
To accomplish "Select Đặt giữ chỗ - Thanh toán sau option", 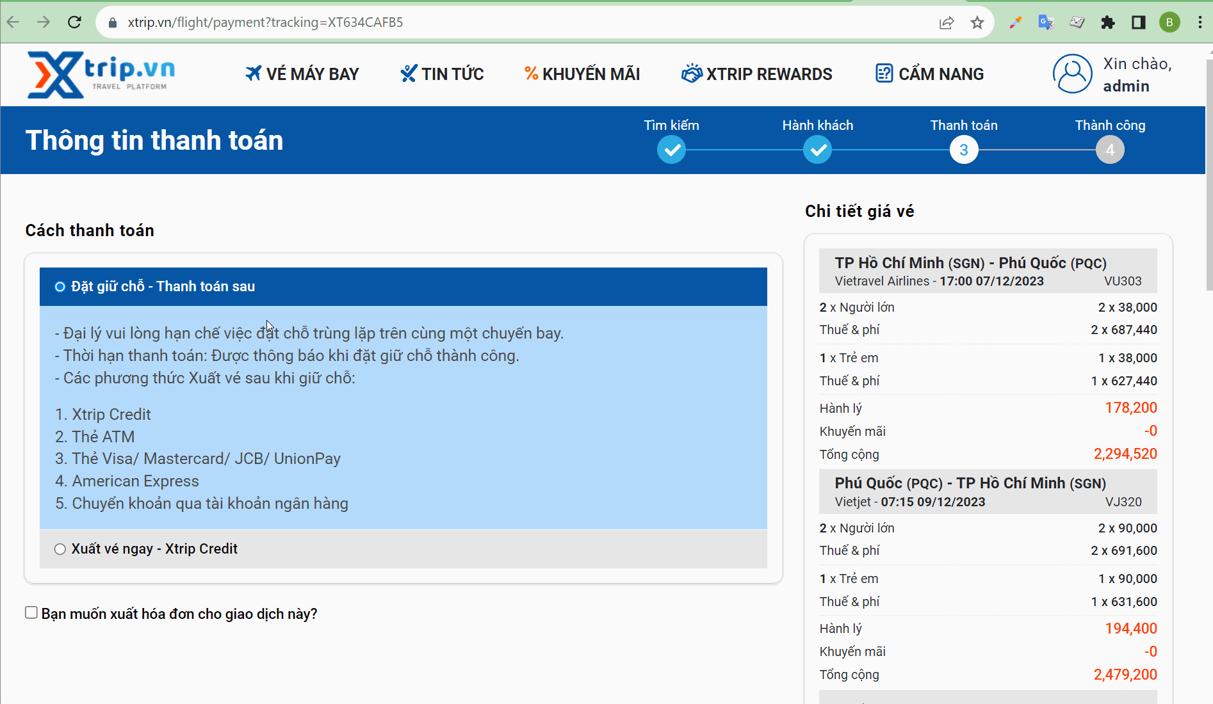I will 60,287.
